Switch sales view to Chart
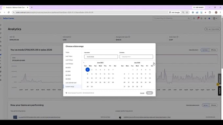The image size is (223, 125). pos(205,50)
